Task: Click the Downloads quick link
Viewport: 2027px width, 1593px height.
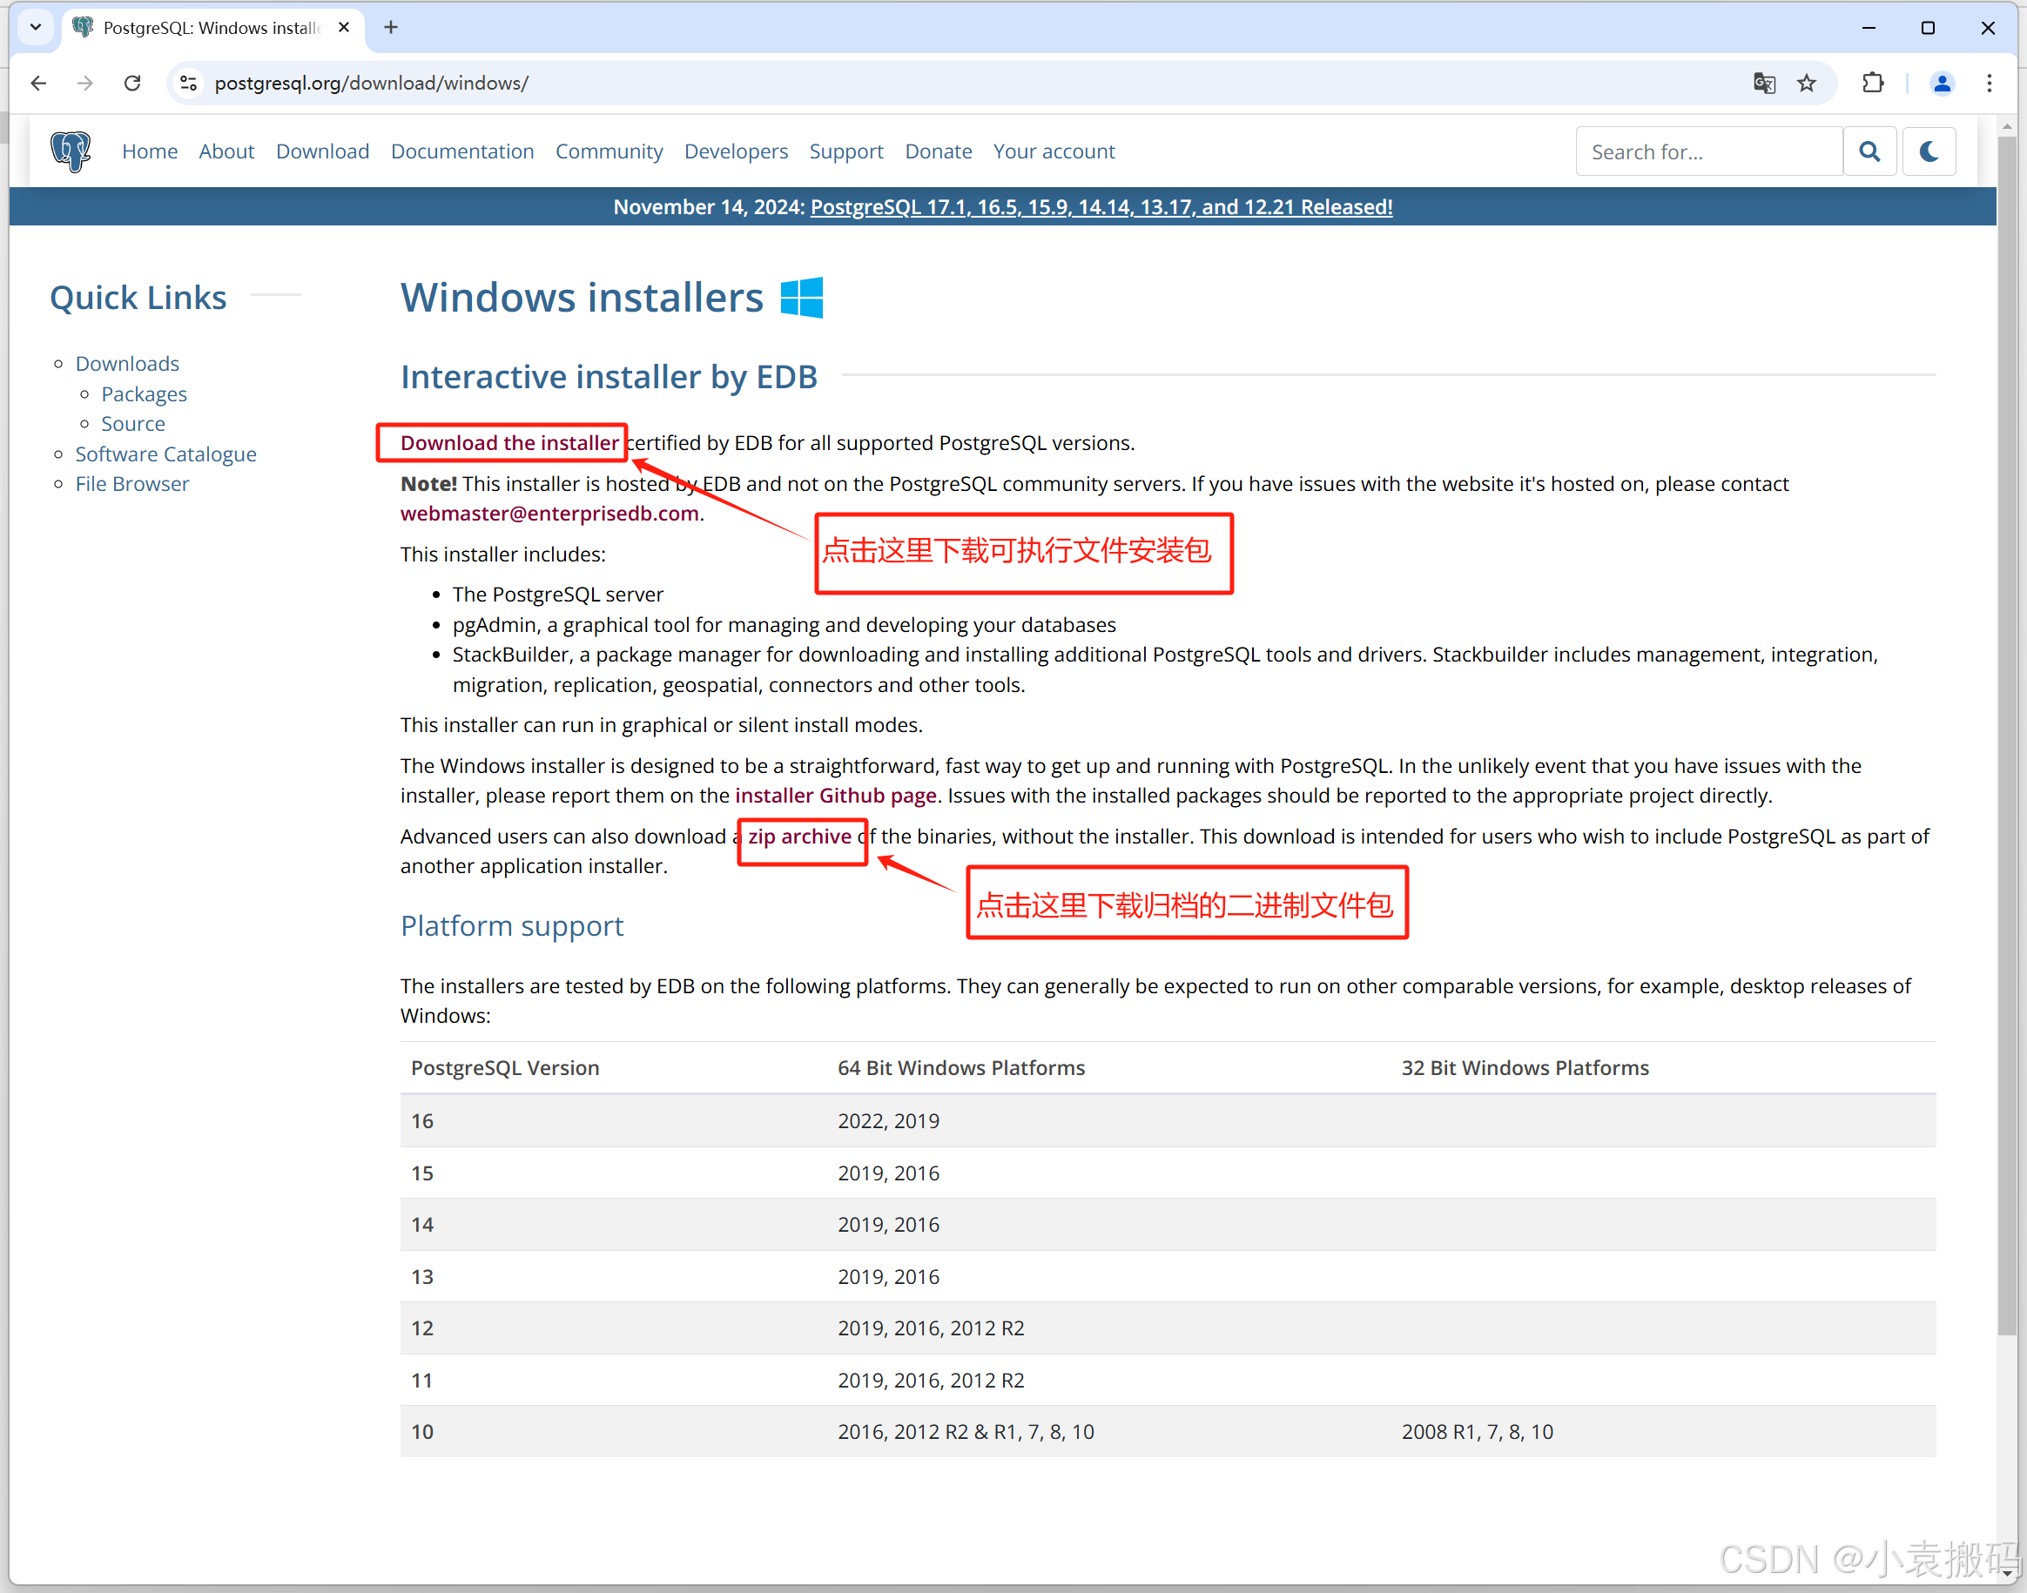Action: click(x=127, y=364)
